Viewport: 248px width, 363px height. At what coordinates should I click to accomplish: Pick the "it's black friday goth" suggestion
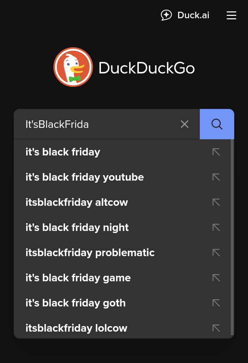point(75,303)
